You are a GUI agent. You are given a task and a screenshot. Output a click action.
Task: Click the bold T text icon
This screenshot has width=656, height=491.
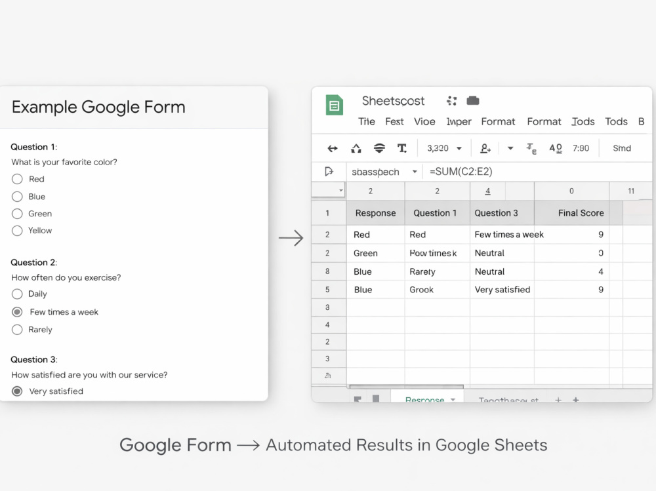401,148
